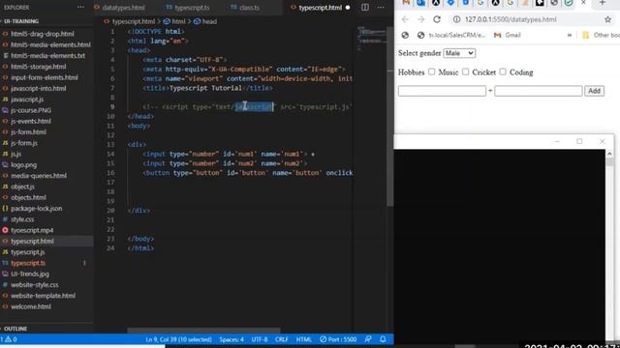Change indentation via Spaces: 4

point(232,339)
